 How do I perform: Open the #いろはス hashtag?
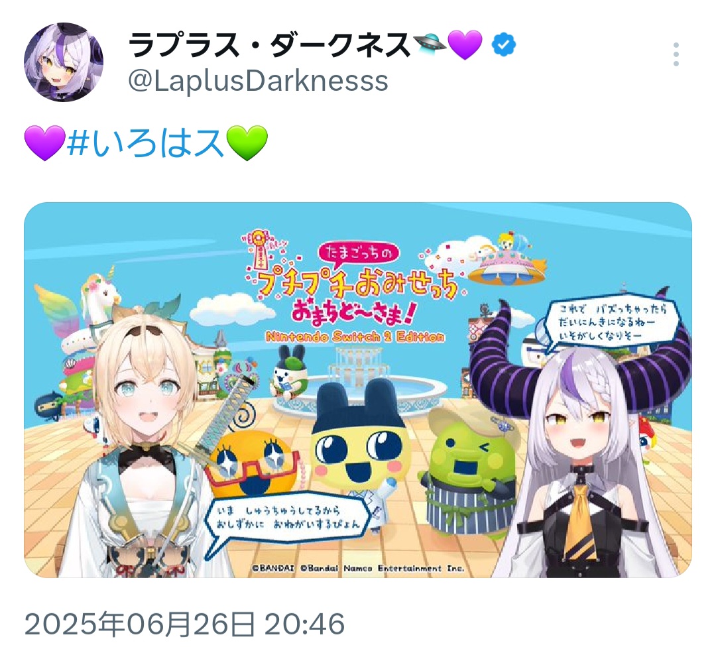[x=145, y=143]
